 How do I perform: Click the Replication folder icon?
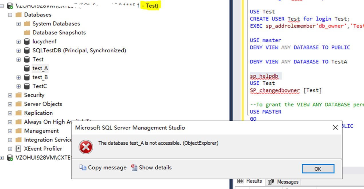(19, 113)
